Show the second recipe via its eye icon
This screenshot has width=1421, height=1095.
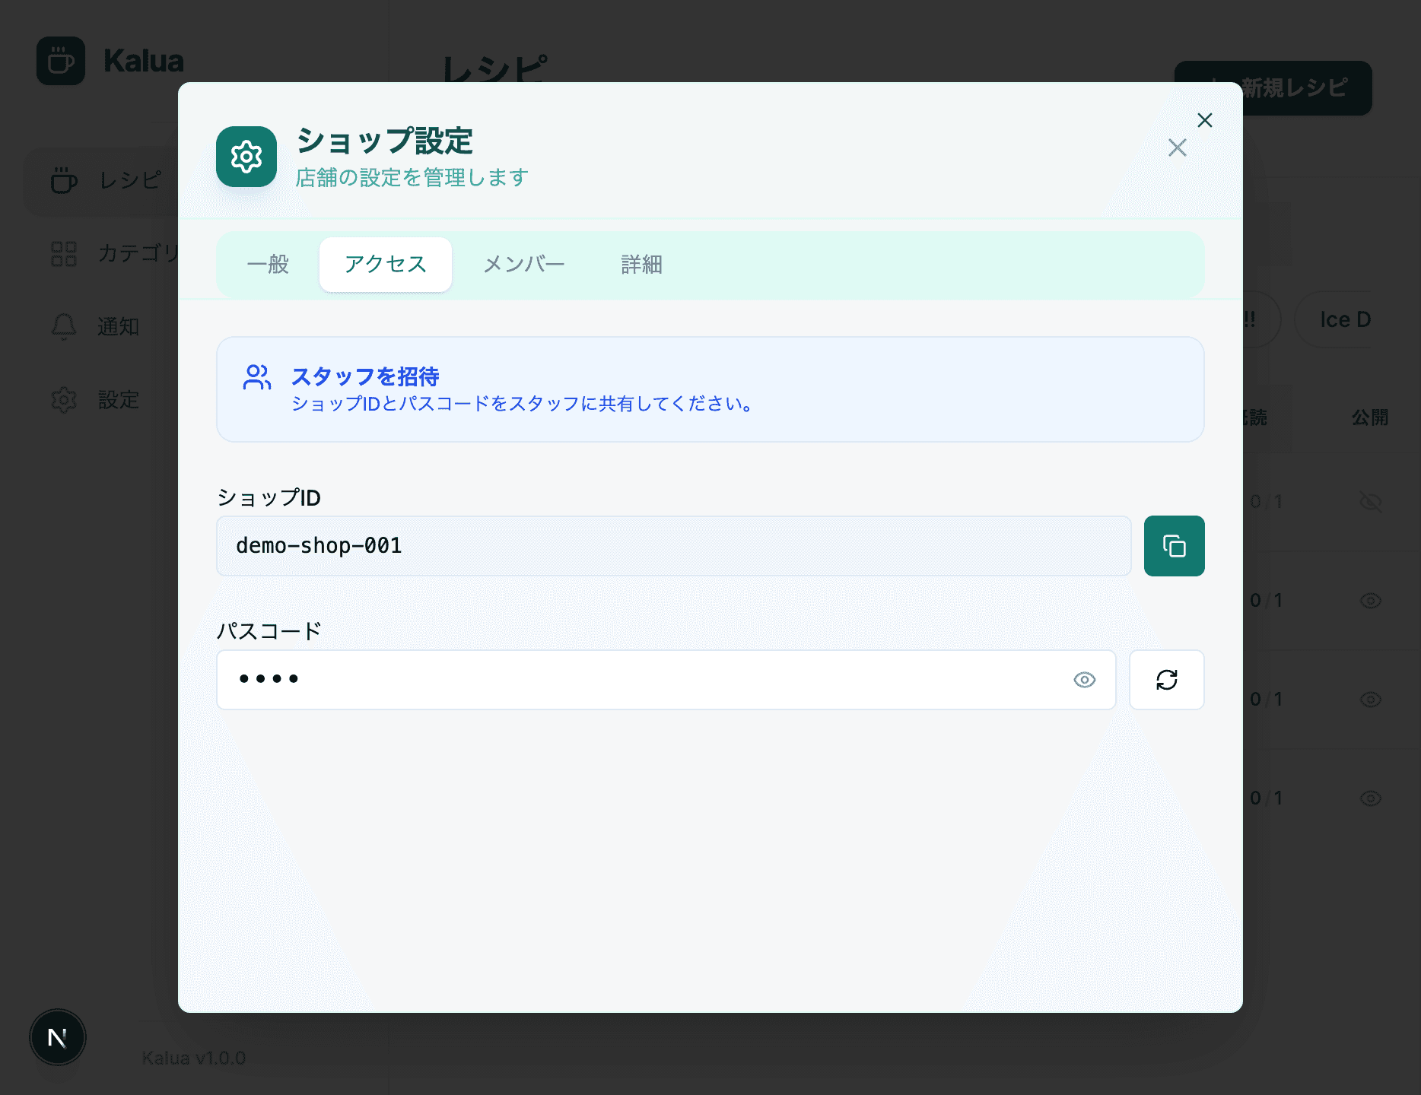[1370, 600]
